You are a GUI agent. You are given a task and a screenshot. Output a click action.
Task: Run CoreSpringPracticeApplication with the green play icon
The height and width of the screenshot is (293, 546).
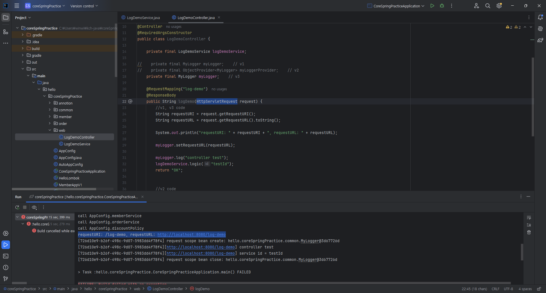click(432, 6)
